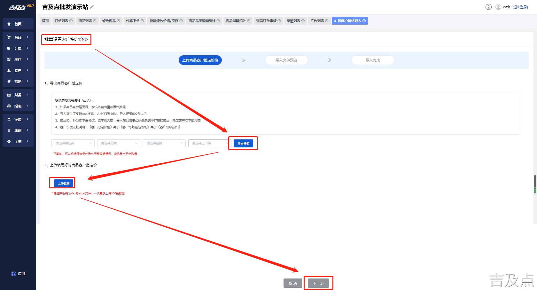
Task: Open the 系统 sidebar menu
Action: coord(18,142)
